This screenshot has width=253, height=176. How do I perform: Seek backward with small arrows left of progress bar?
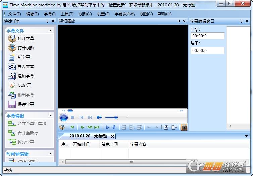click(x=63, y=111)
